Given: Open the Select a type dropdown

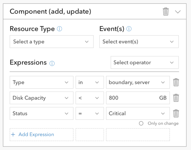Looking at the screenshot, I should click(52, 42).
